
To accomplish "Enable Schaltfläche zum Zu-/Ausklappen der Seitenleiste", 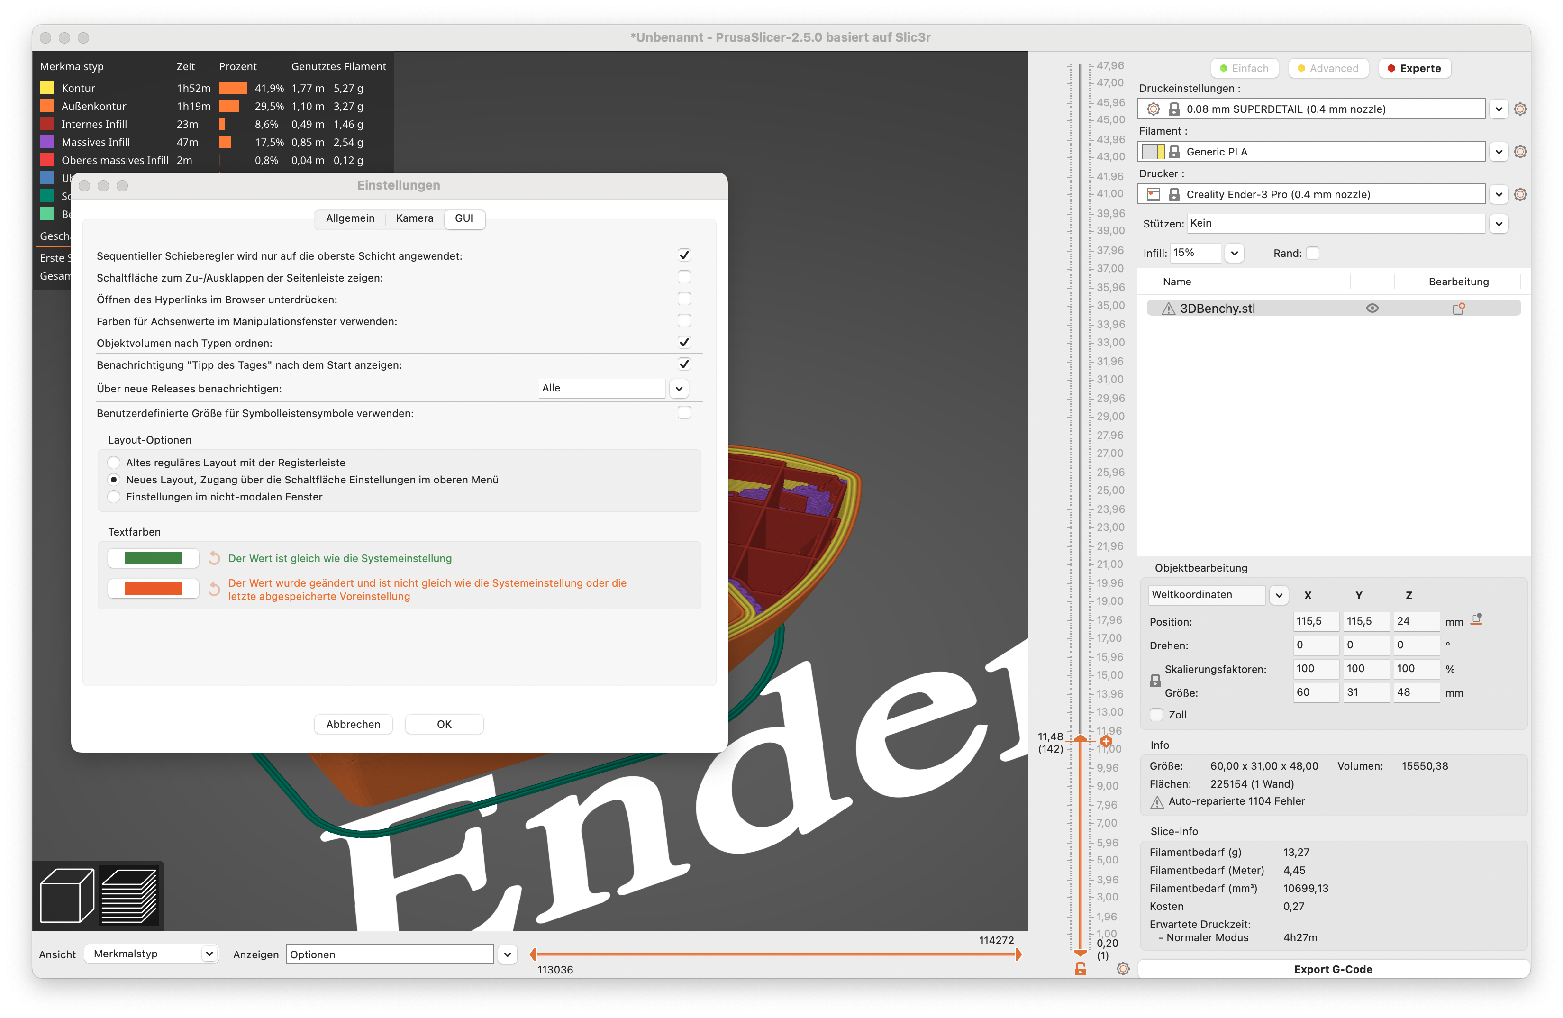I will [x=684, y=276].
